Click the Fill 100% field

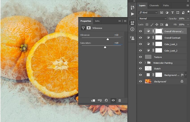pos(182,25)
